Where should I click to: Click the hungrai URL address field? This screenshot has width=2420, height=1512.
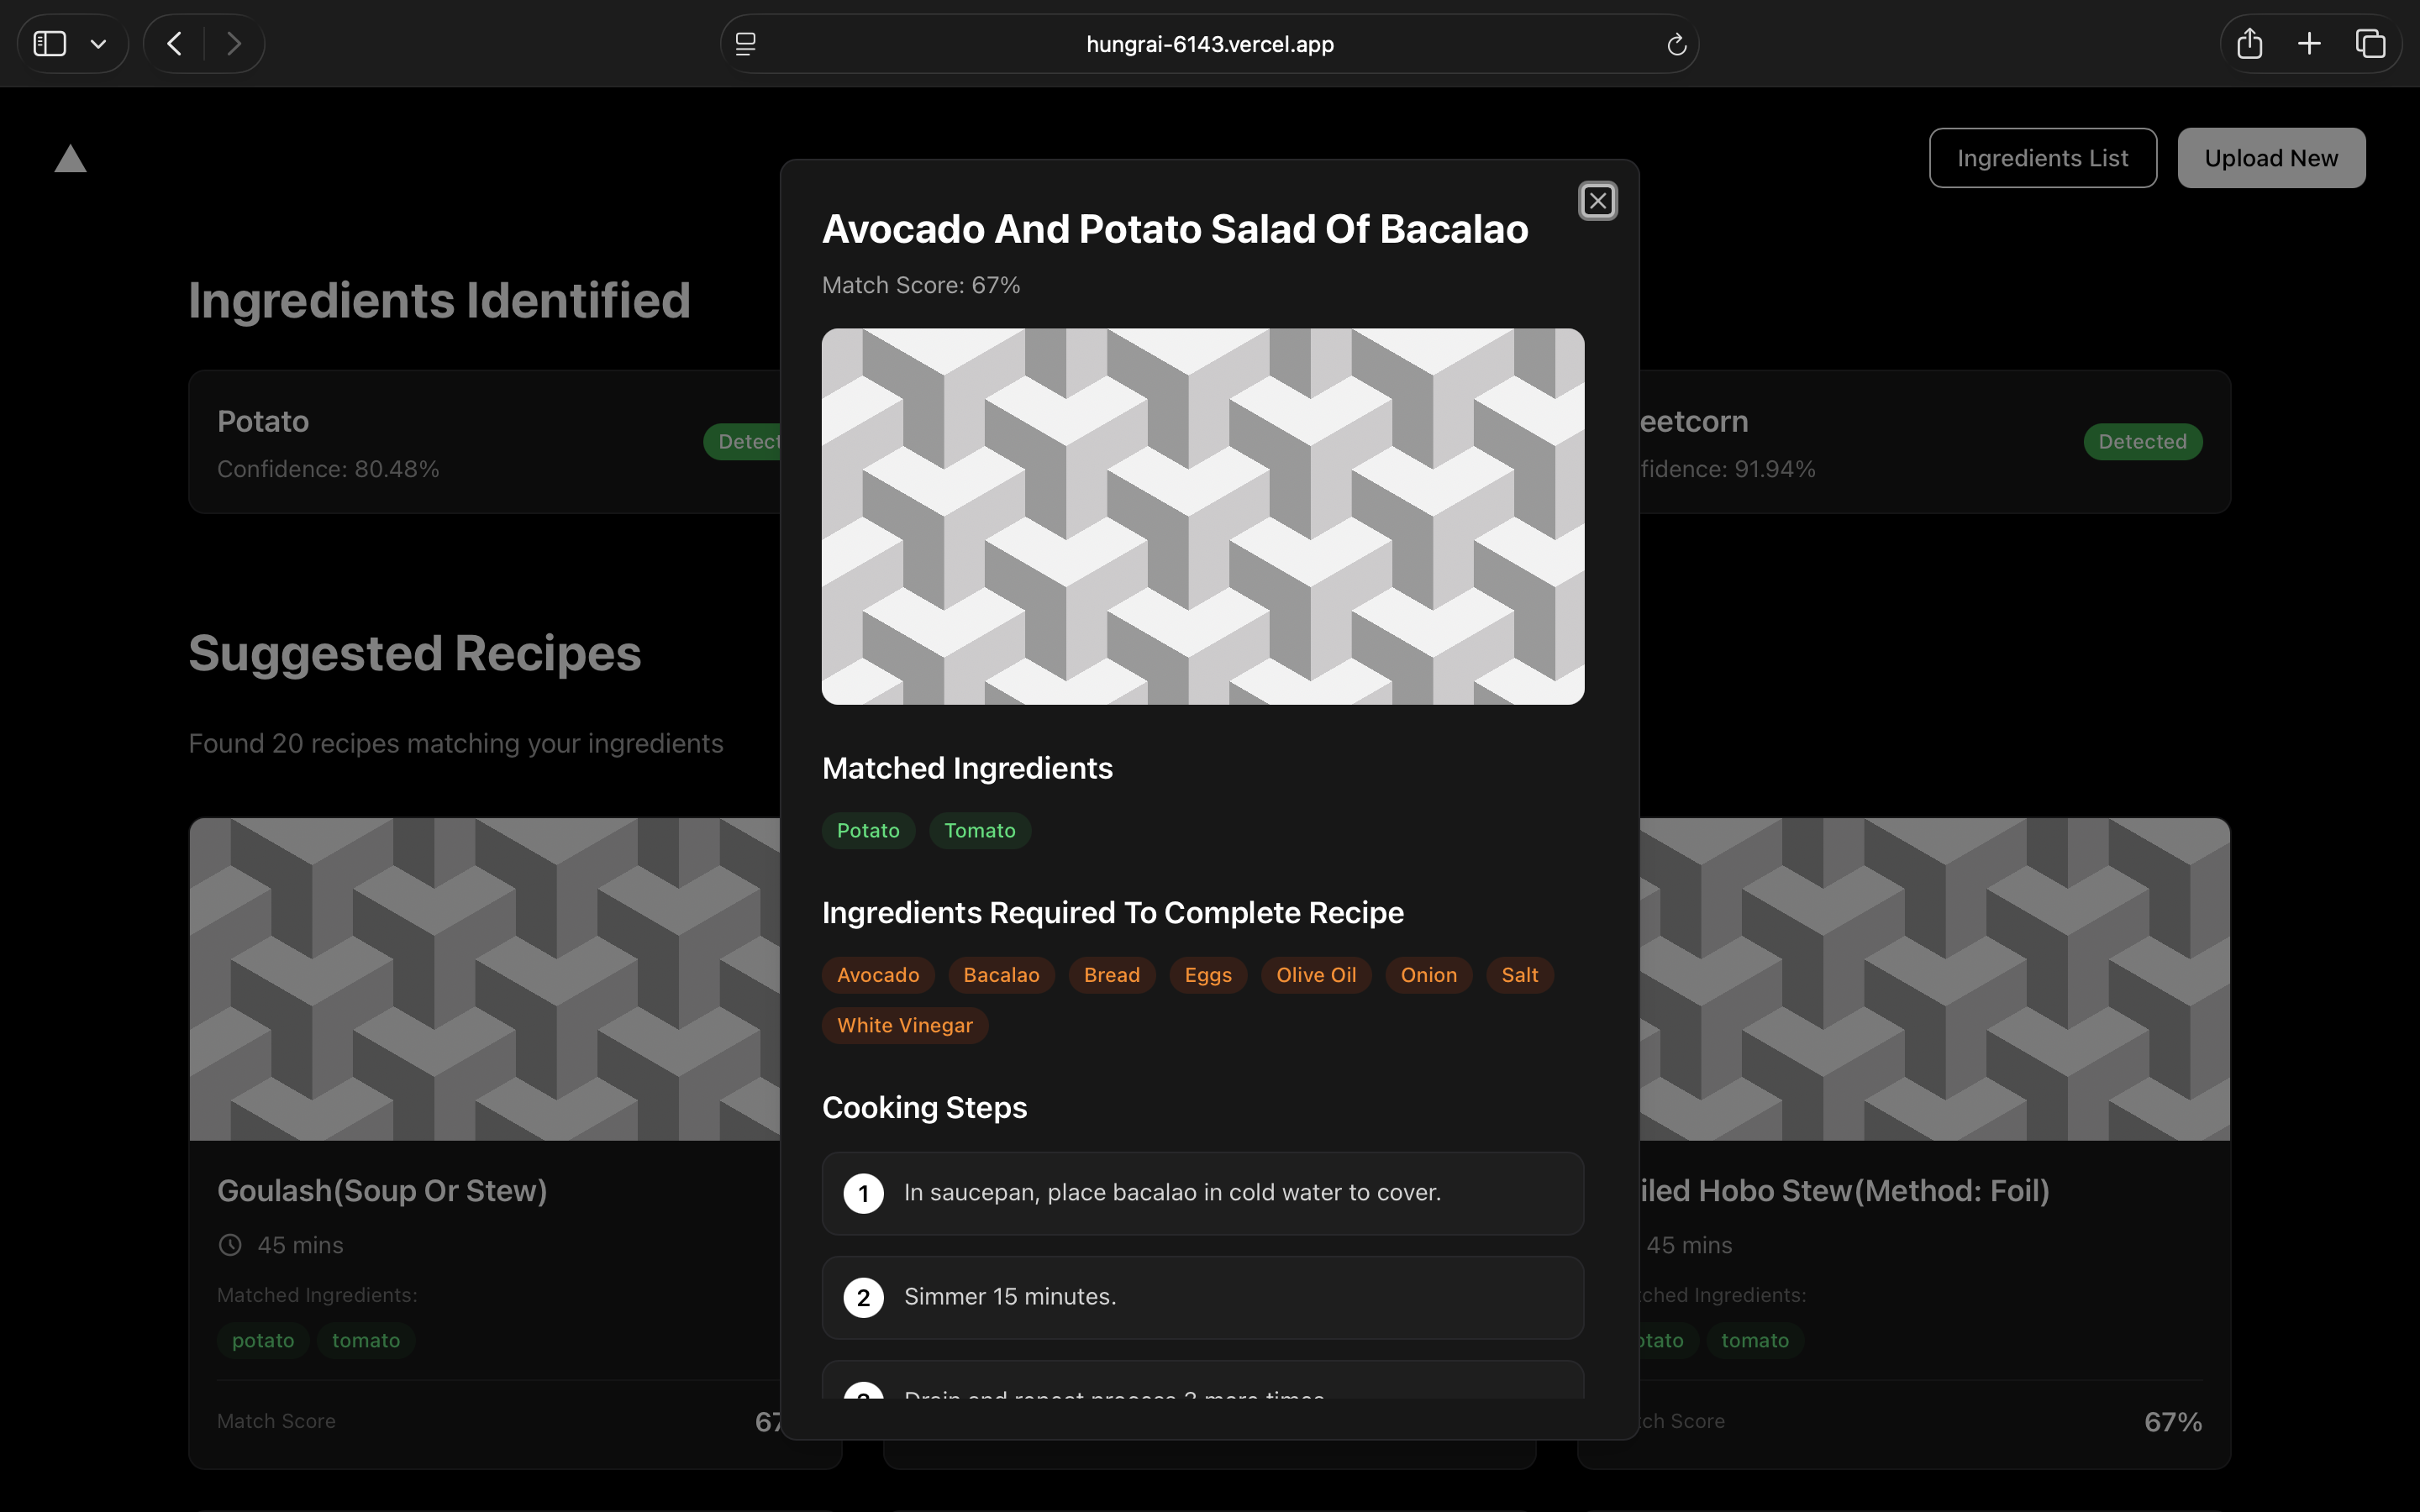click(x=1209, y=44)
